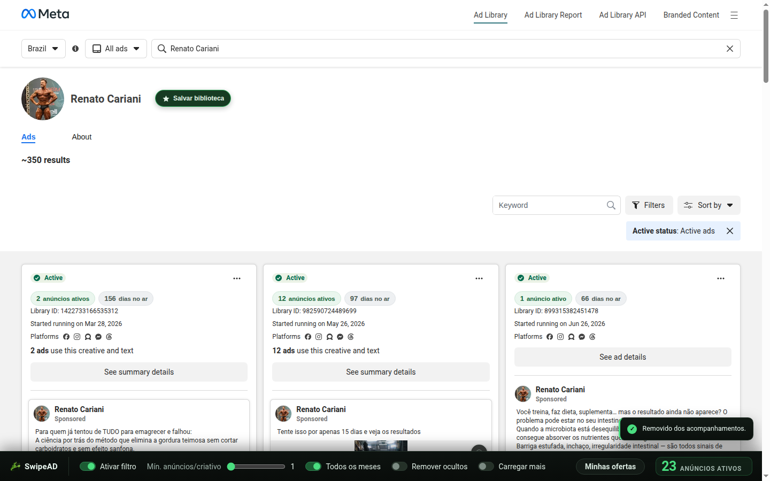
Task: Click the Keyword search magnifier icon
Action: click(611, 205)
